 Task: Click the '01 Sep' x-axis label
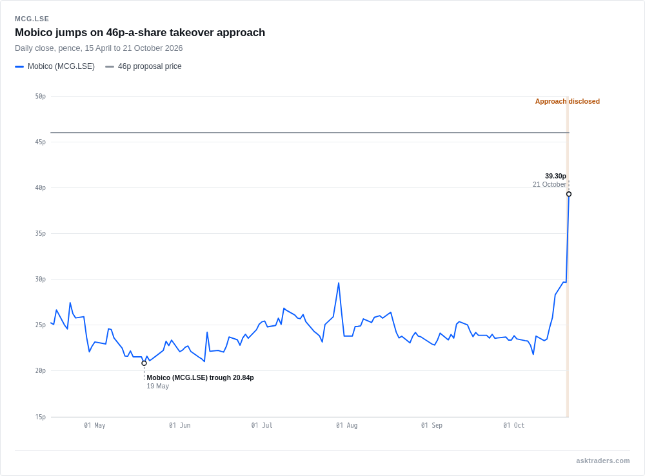(x=432, y=426)
